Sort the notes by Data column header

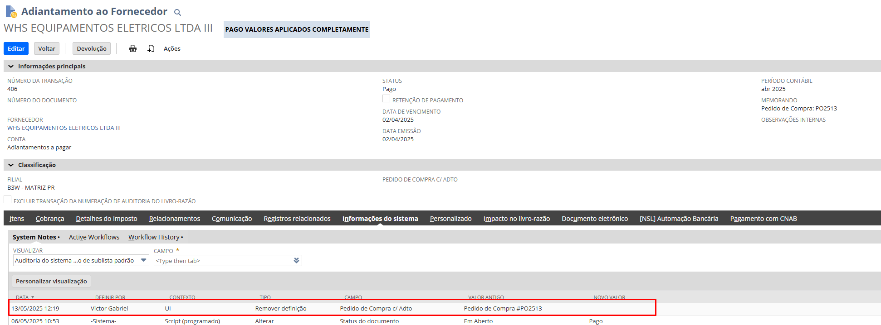click(x=22, y=297)
